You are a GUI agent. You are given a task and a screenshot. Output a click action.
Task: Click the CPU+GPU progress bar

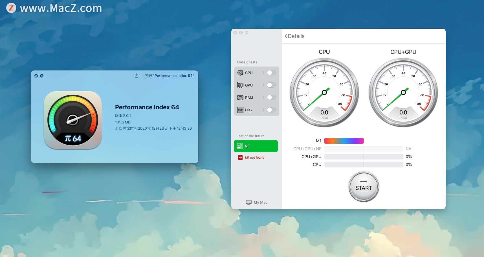pos(364,157)
